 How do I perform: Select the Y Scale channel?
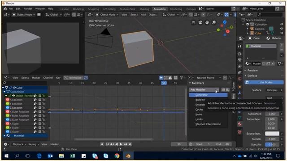(x=14, y=128)
